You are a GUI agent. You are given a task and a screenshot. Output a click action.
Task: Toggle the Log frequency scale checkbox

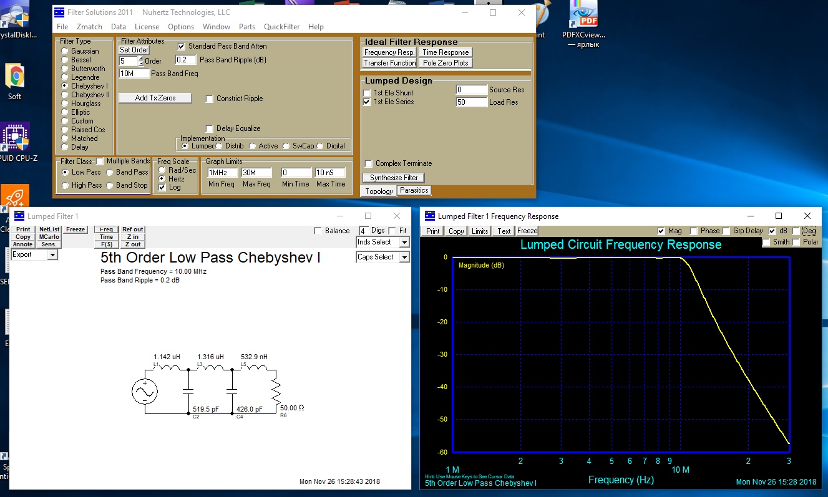pyautogui.click(x=162, y=187)
